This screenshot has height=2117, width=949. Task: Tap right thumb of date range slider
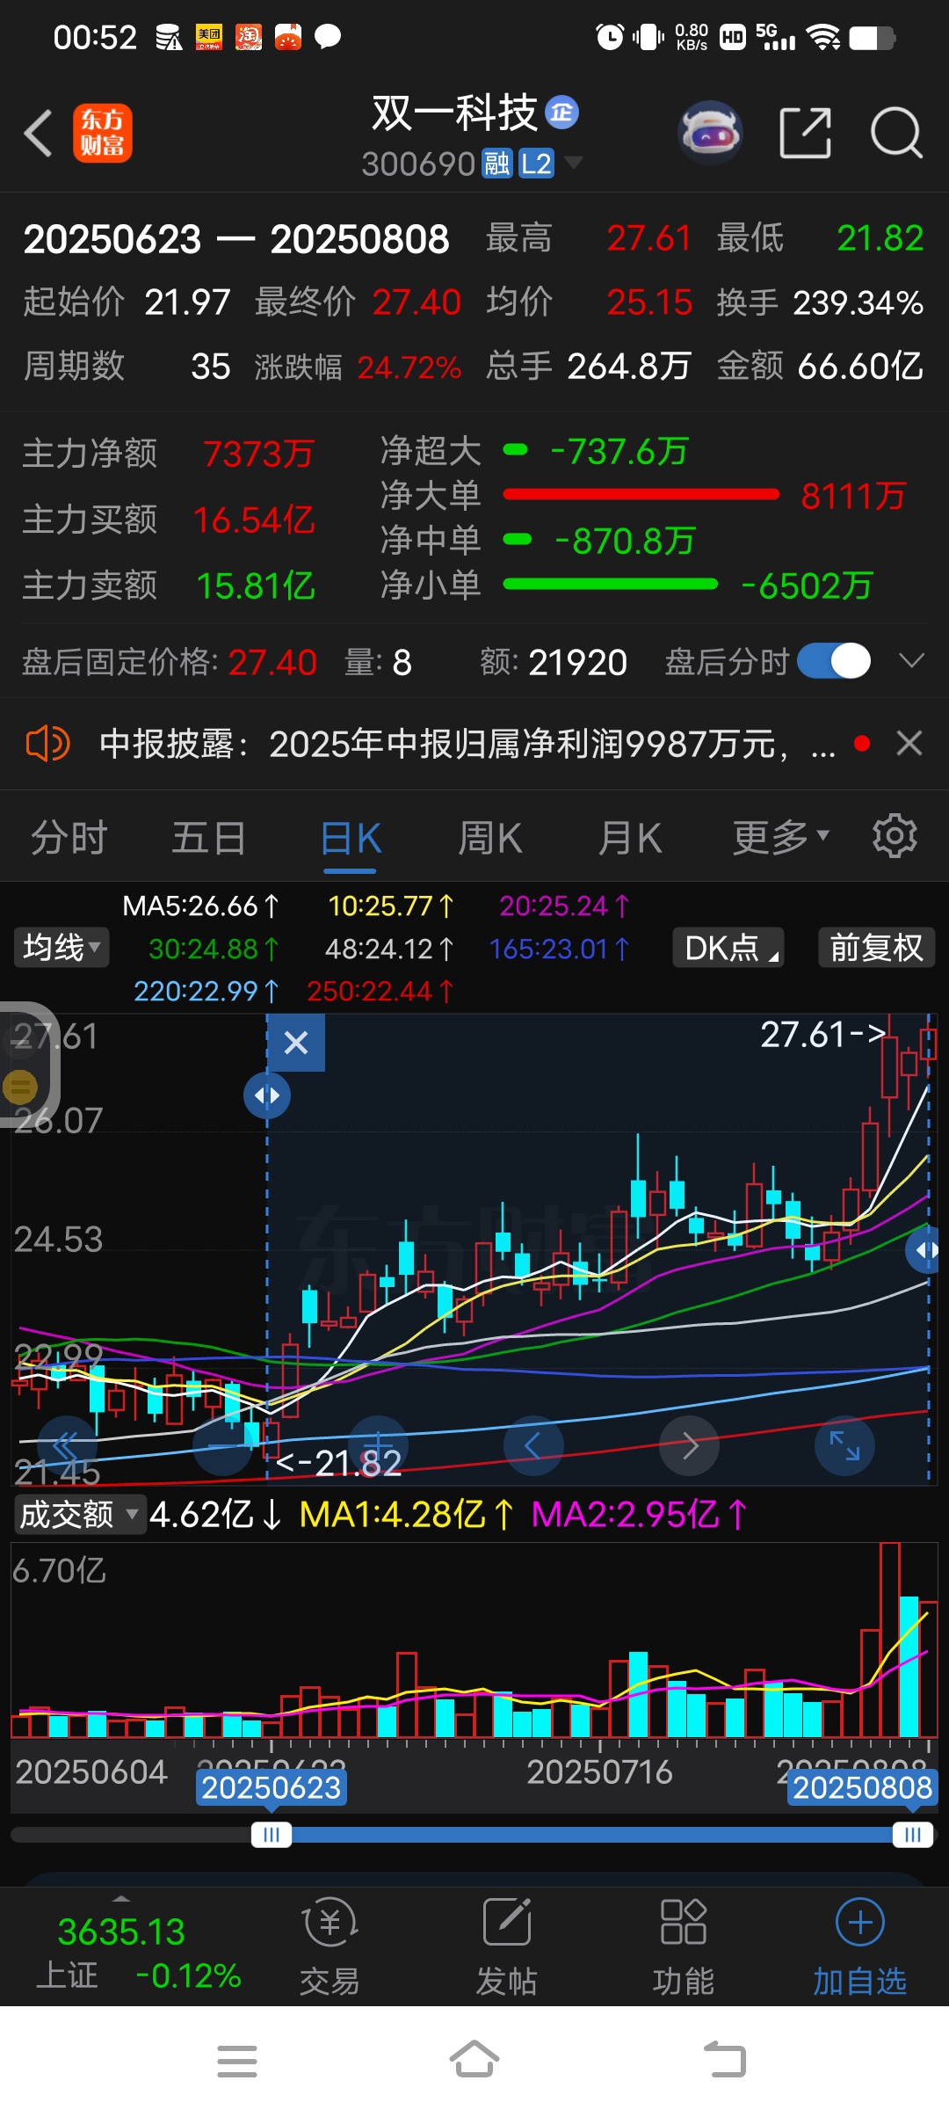coord(913,1835)
